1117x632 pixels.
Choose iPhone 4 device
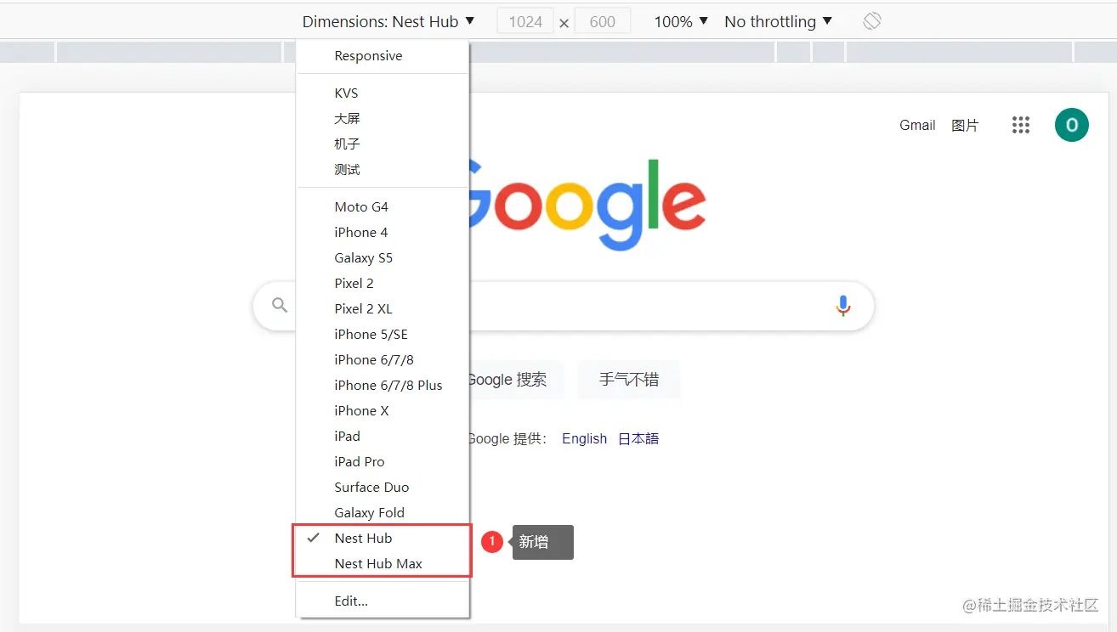click(x=383, y=233)
